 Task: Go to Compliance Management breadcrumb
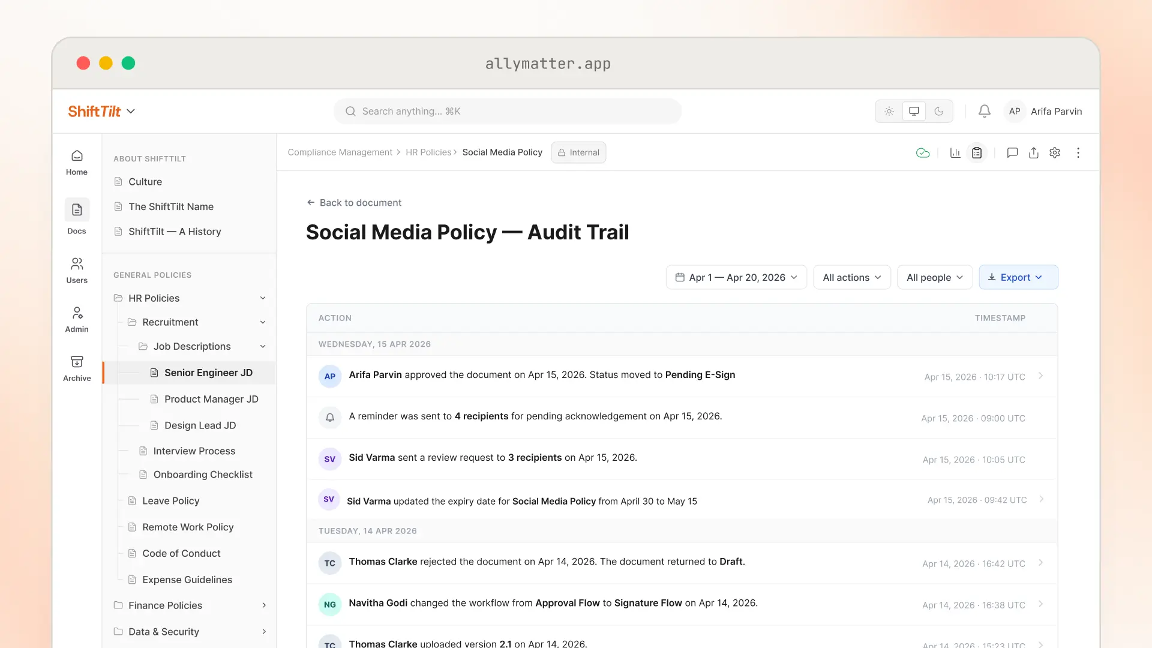coord(340,152)
